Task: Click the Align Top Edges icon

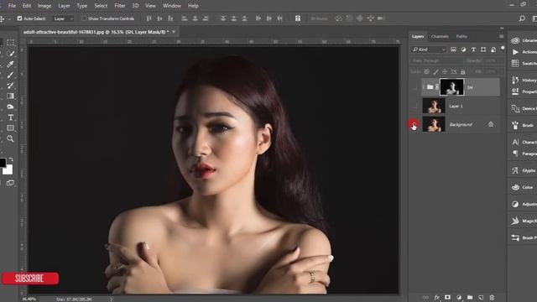Action: pyautogui.click(x=149, y=18)
